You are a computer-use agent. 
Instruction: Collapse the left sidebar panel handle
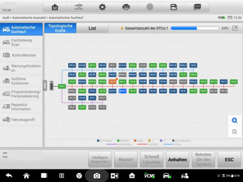point(45,85)
